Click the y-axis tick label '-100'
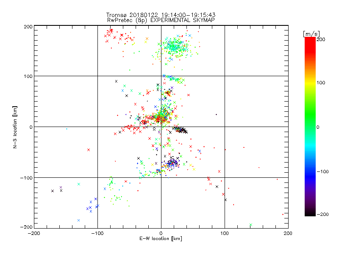Screen dimensions: 339x254 pyautogui.click(x=26, y=178)
